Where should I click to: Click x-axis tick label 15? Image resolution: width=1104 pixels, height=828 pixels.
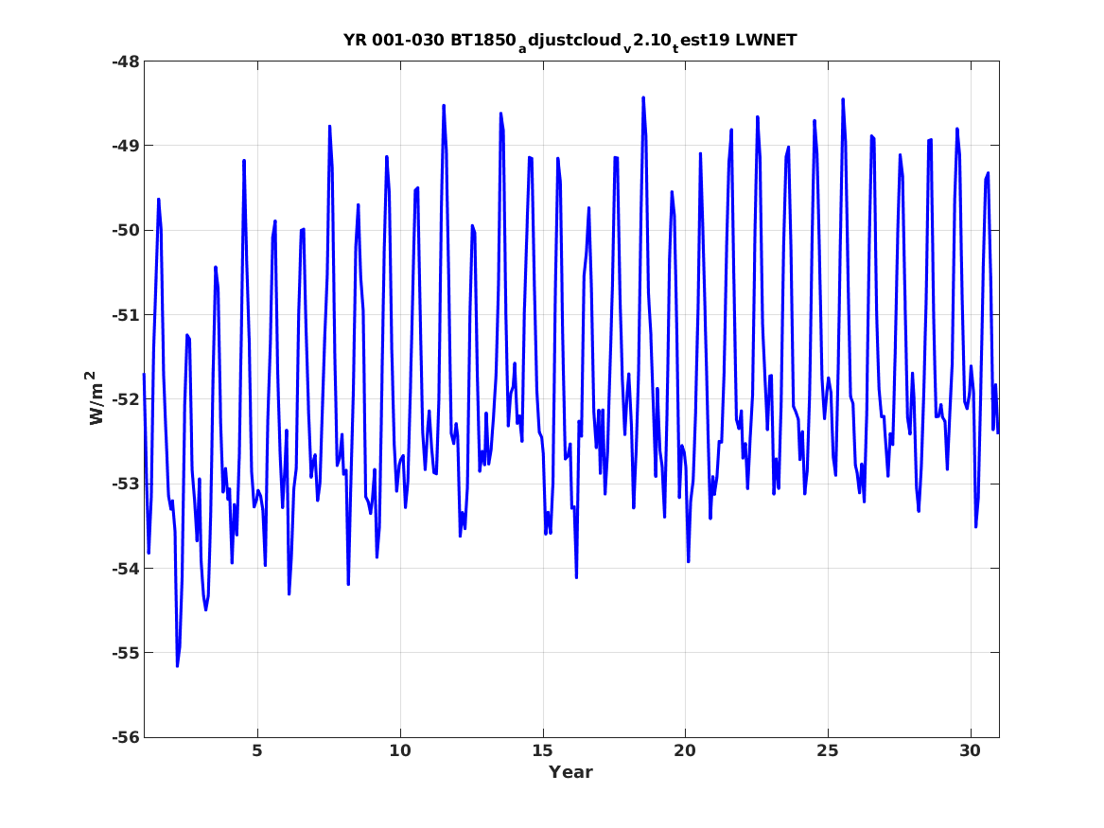coord(543,751)
